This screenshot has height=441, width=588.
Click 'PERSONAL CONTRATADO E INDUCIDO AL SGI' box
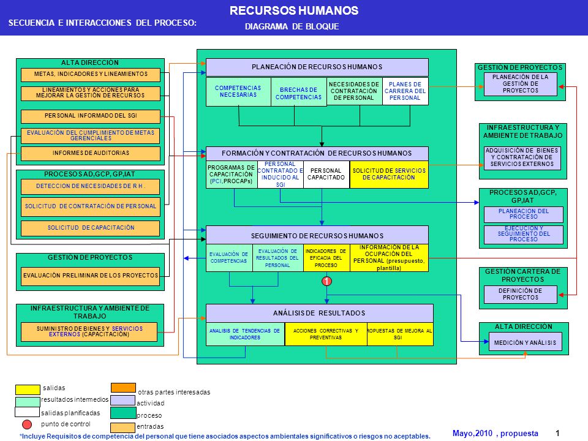click(x=280, y=175)
